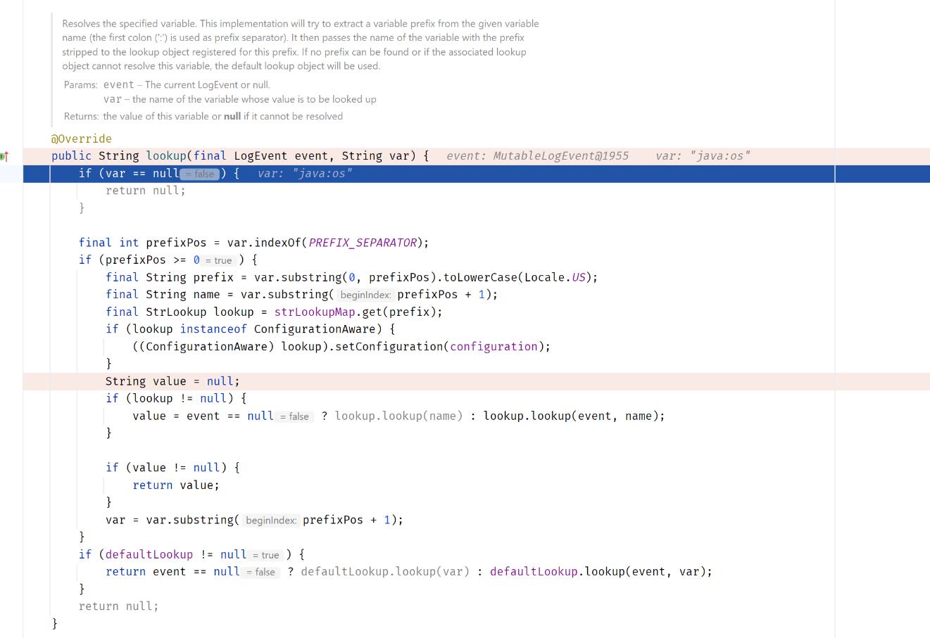Screen dimensions: 930x638
Task: Click the Params: label in the Javadoc
Action: click(x=81, y=84)
